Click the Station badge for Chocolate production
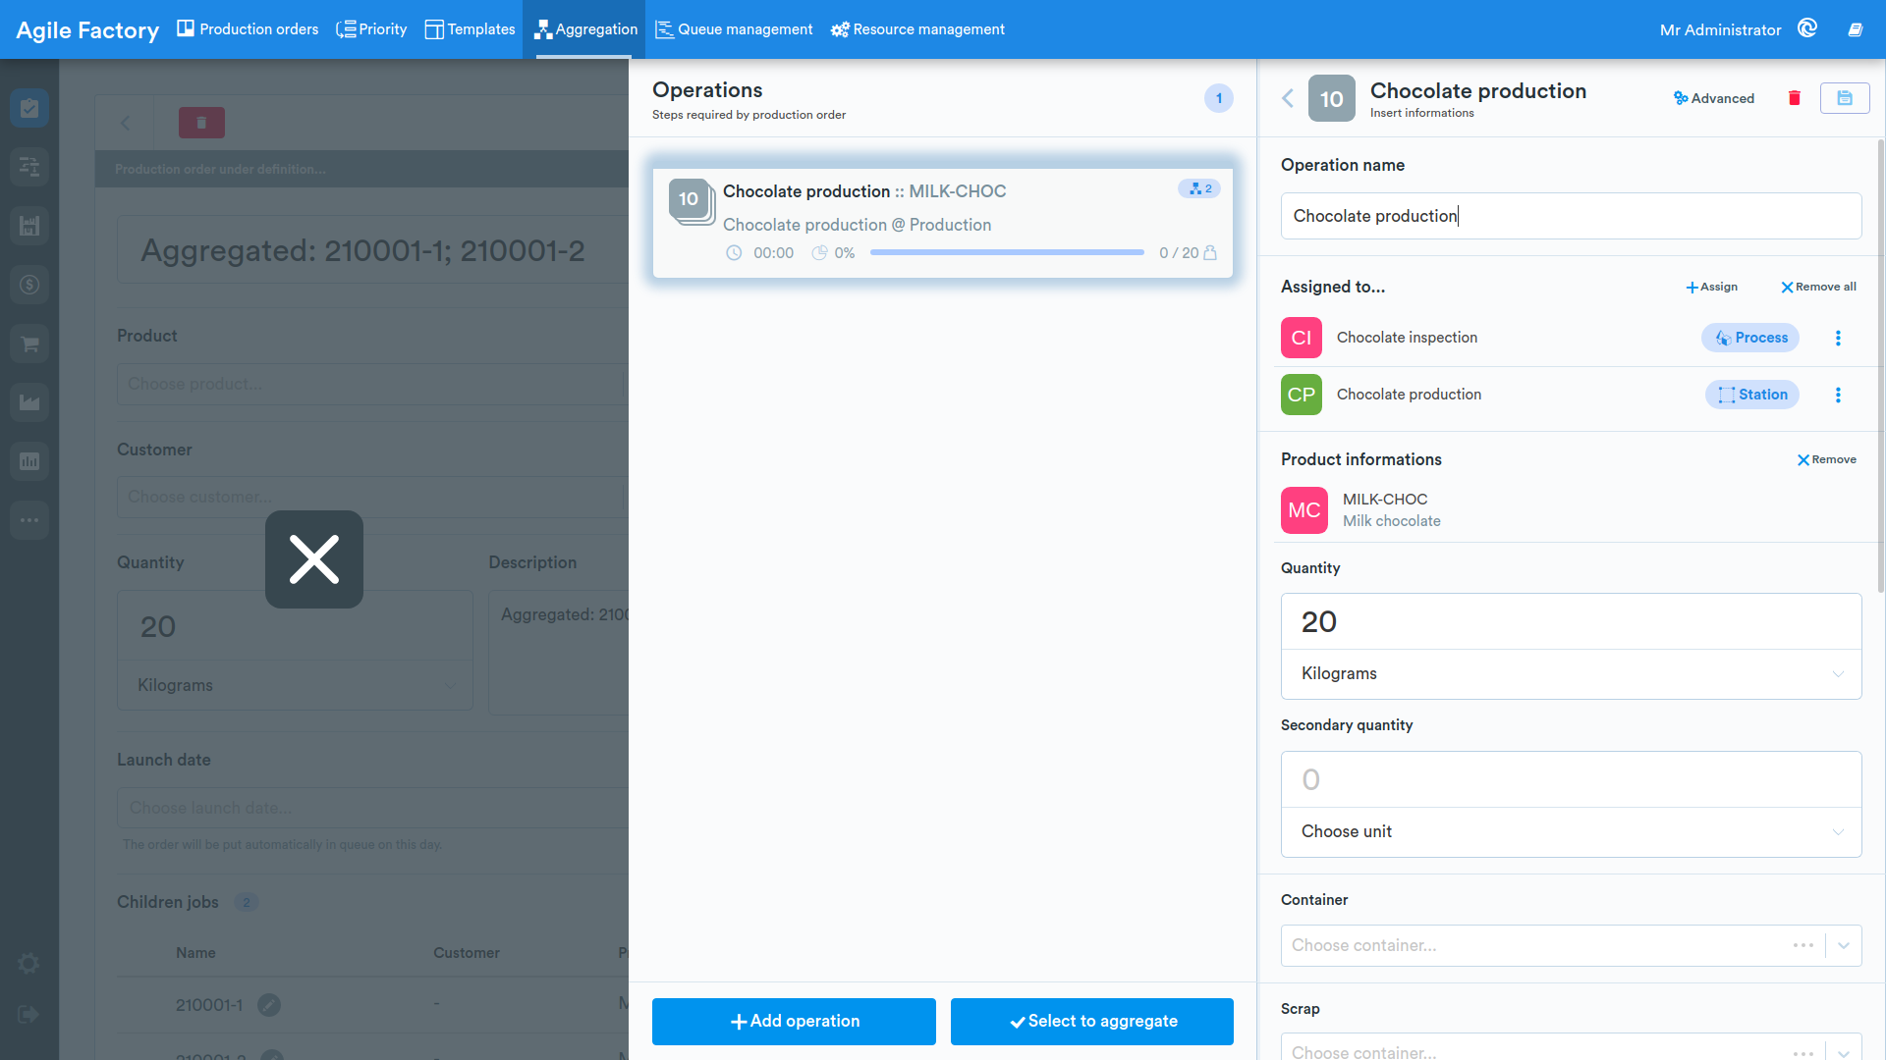The image size is (1886, 1060). [x=1752, y=395]
